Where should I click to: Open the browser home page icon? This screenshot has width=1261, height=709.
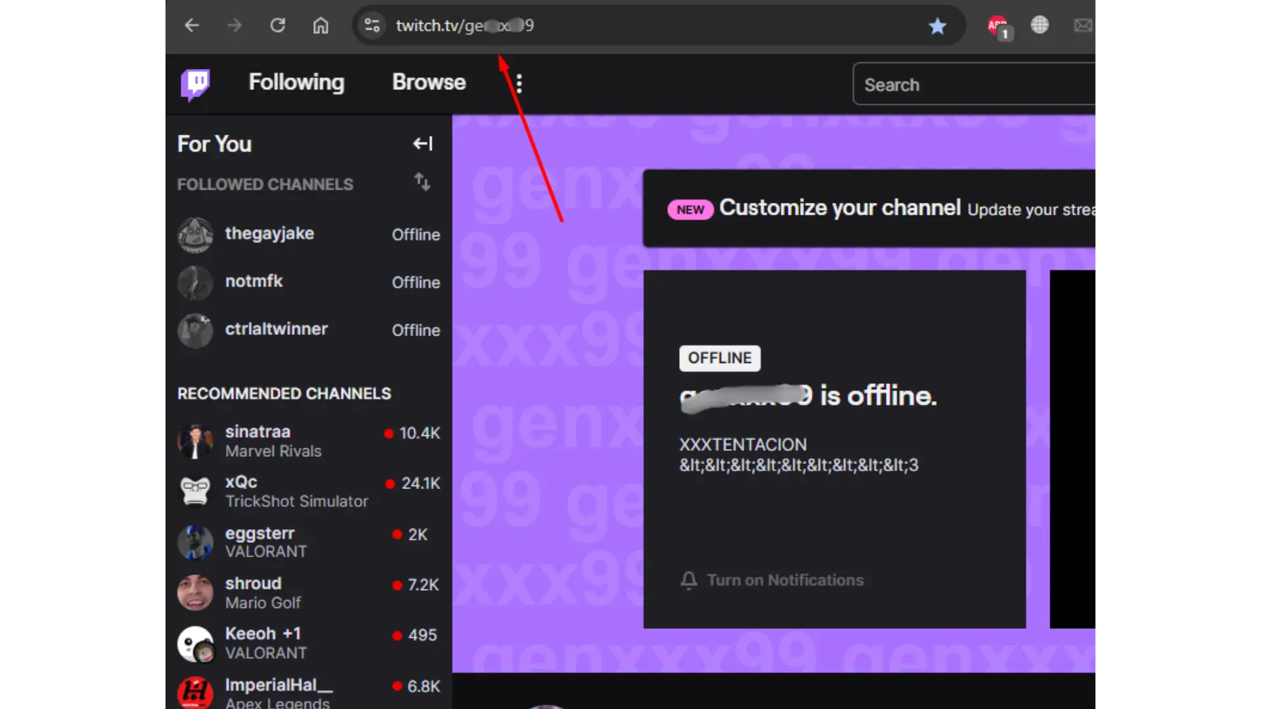click(x=321, y=26)
